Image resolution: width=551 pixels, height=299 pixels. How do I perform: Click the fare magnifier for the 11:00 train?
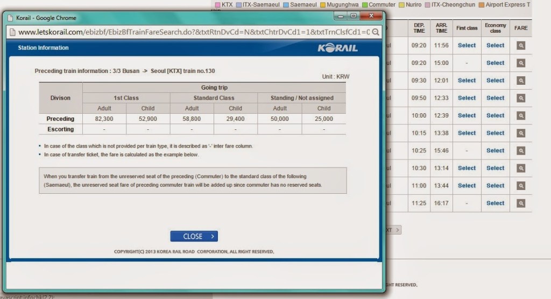[520, 186]
